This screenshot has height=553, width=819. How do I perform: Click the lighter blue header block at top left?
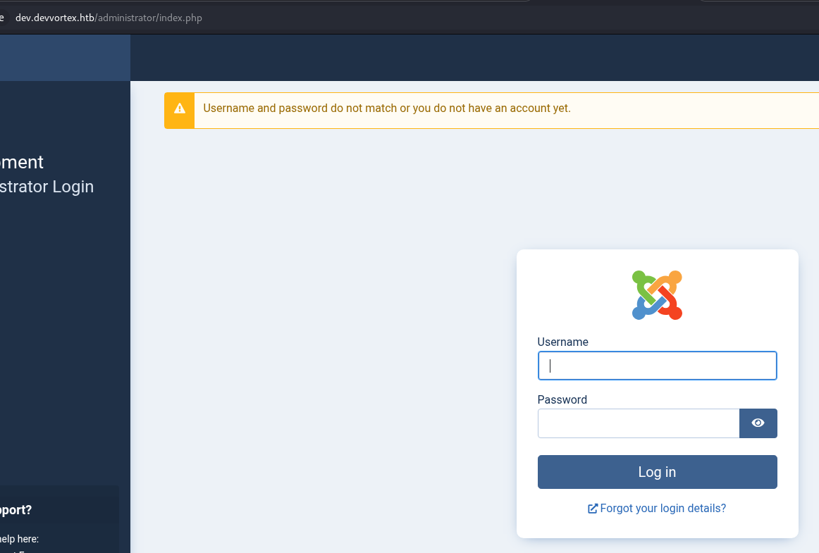pos(65,58)
